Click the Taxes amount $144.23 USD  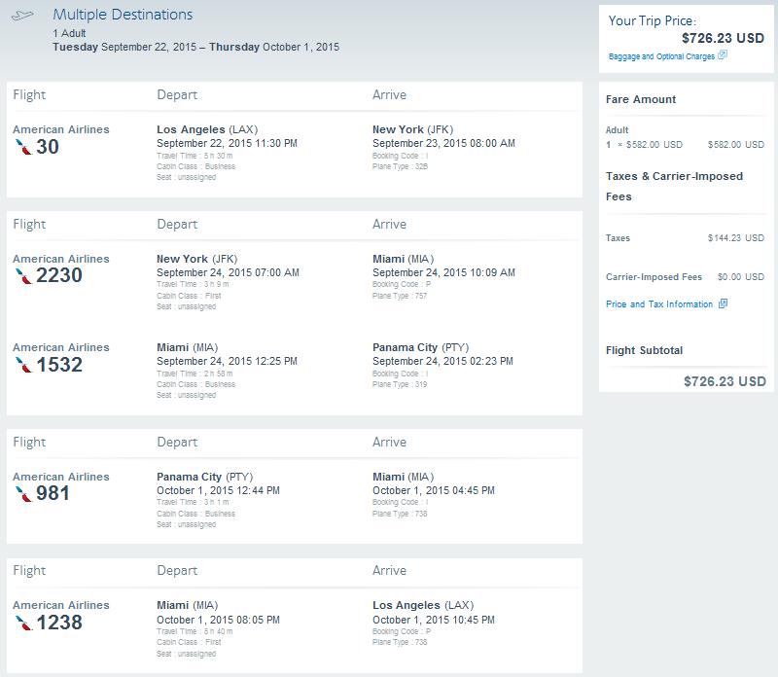735,238
